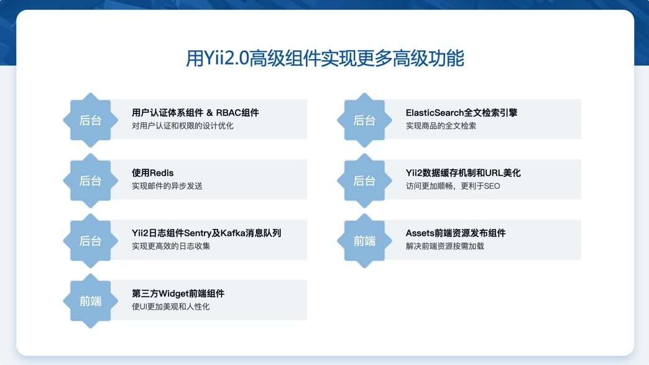
Task: Select the Yii2日志组件Sentry及Kafka消息队列 heading
Action: pyautogui.click(x=206, y=233)
